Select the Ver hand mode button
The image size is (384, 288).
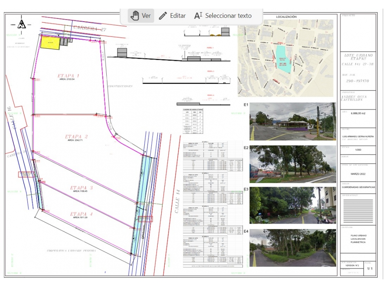[x=141, y=16]
